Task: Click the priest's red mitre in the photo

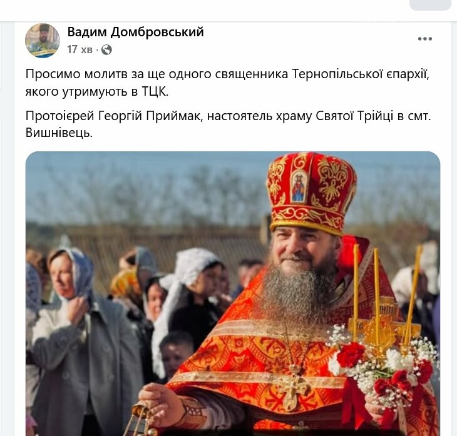Action: (x=311, y=193)
